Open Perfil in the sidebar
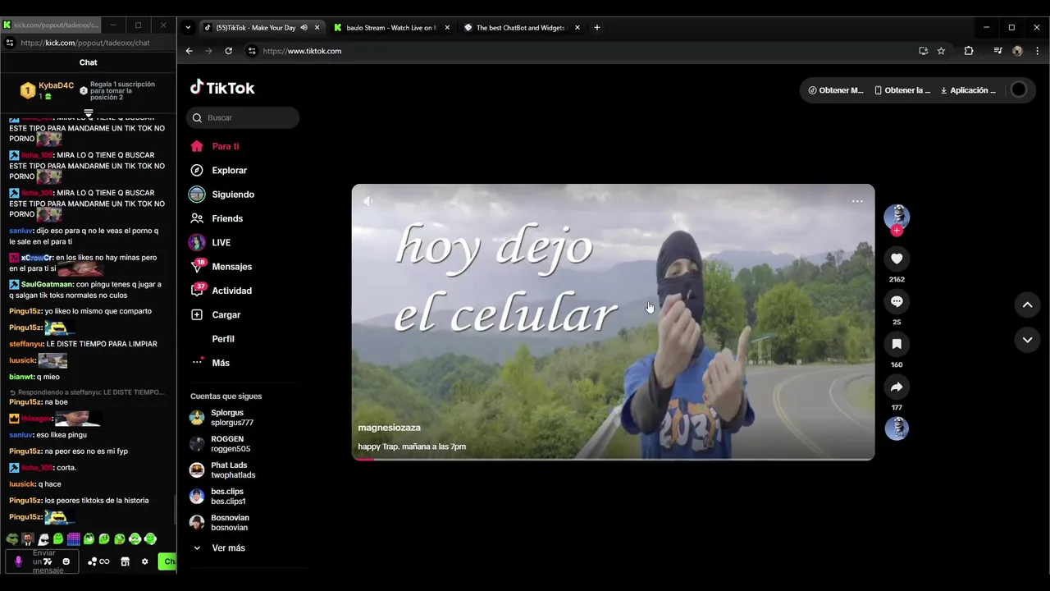The image size is (1050, 591). 222,339
